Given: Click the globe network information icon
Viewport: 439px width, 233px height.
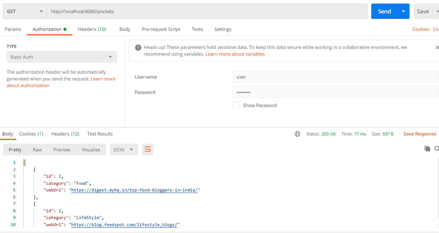Looking at the screenshot, I should pos(297,134).
